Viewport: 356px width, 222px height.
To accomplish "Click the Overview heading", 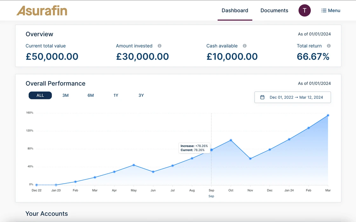I will coord(39,34).
